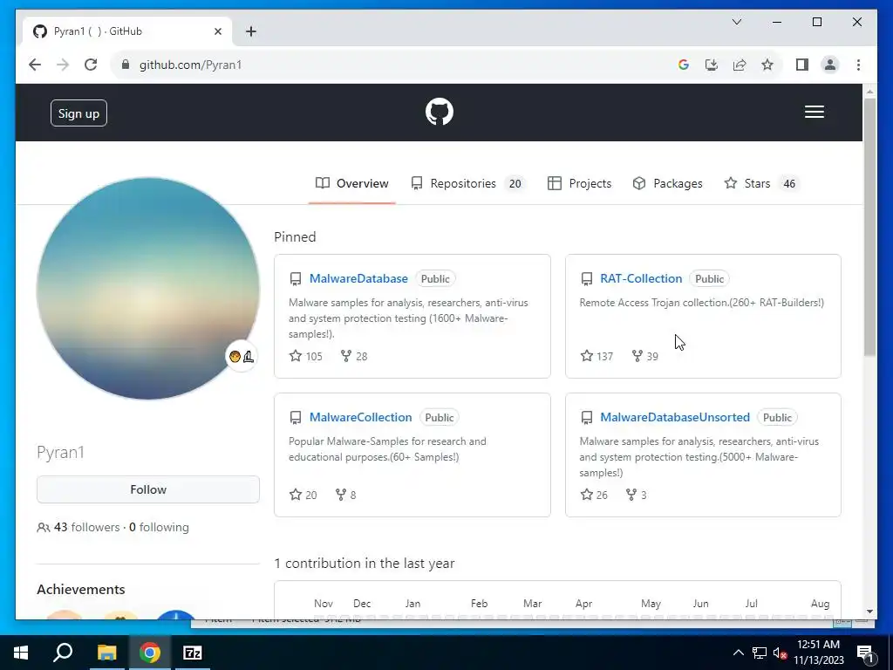This screenshot has width=893, height=670.
Task: Click the user status emoji badge on avatar
Action: (x=242, y=357)
